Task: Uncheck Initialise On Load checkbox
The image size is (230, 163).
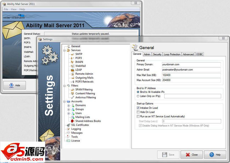Action: pyautogui.click(x=138, y=108)
